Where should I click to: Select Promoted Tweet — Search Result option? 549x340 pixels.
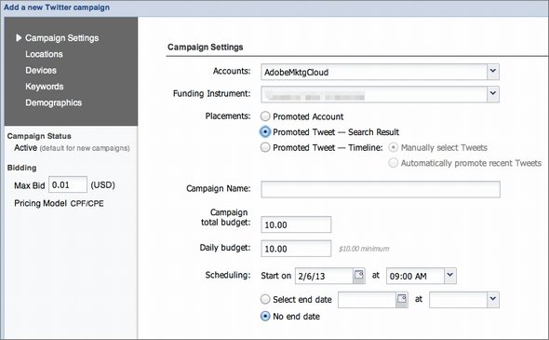tap(265, 131)
